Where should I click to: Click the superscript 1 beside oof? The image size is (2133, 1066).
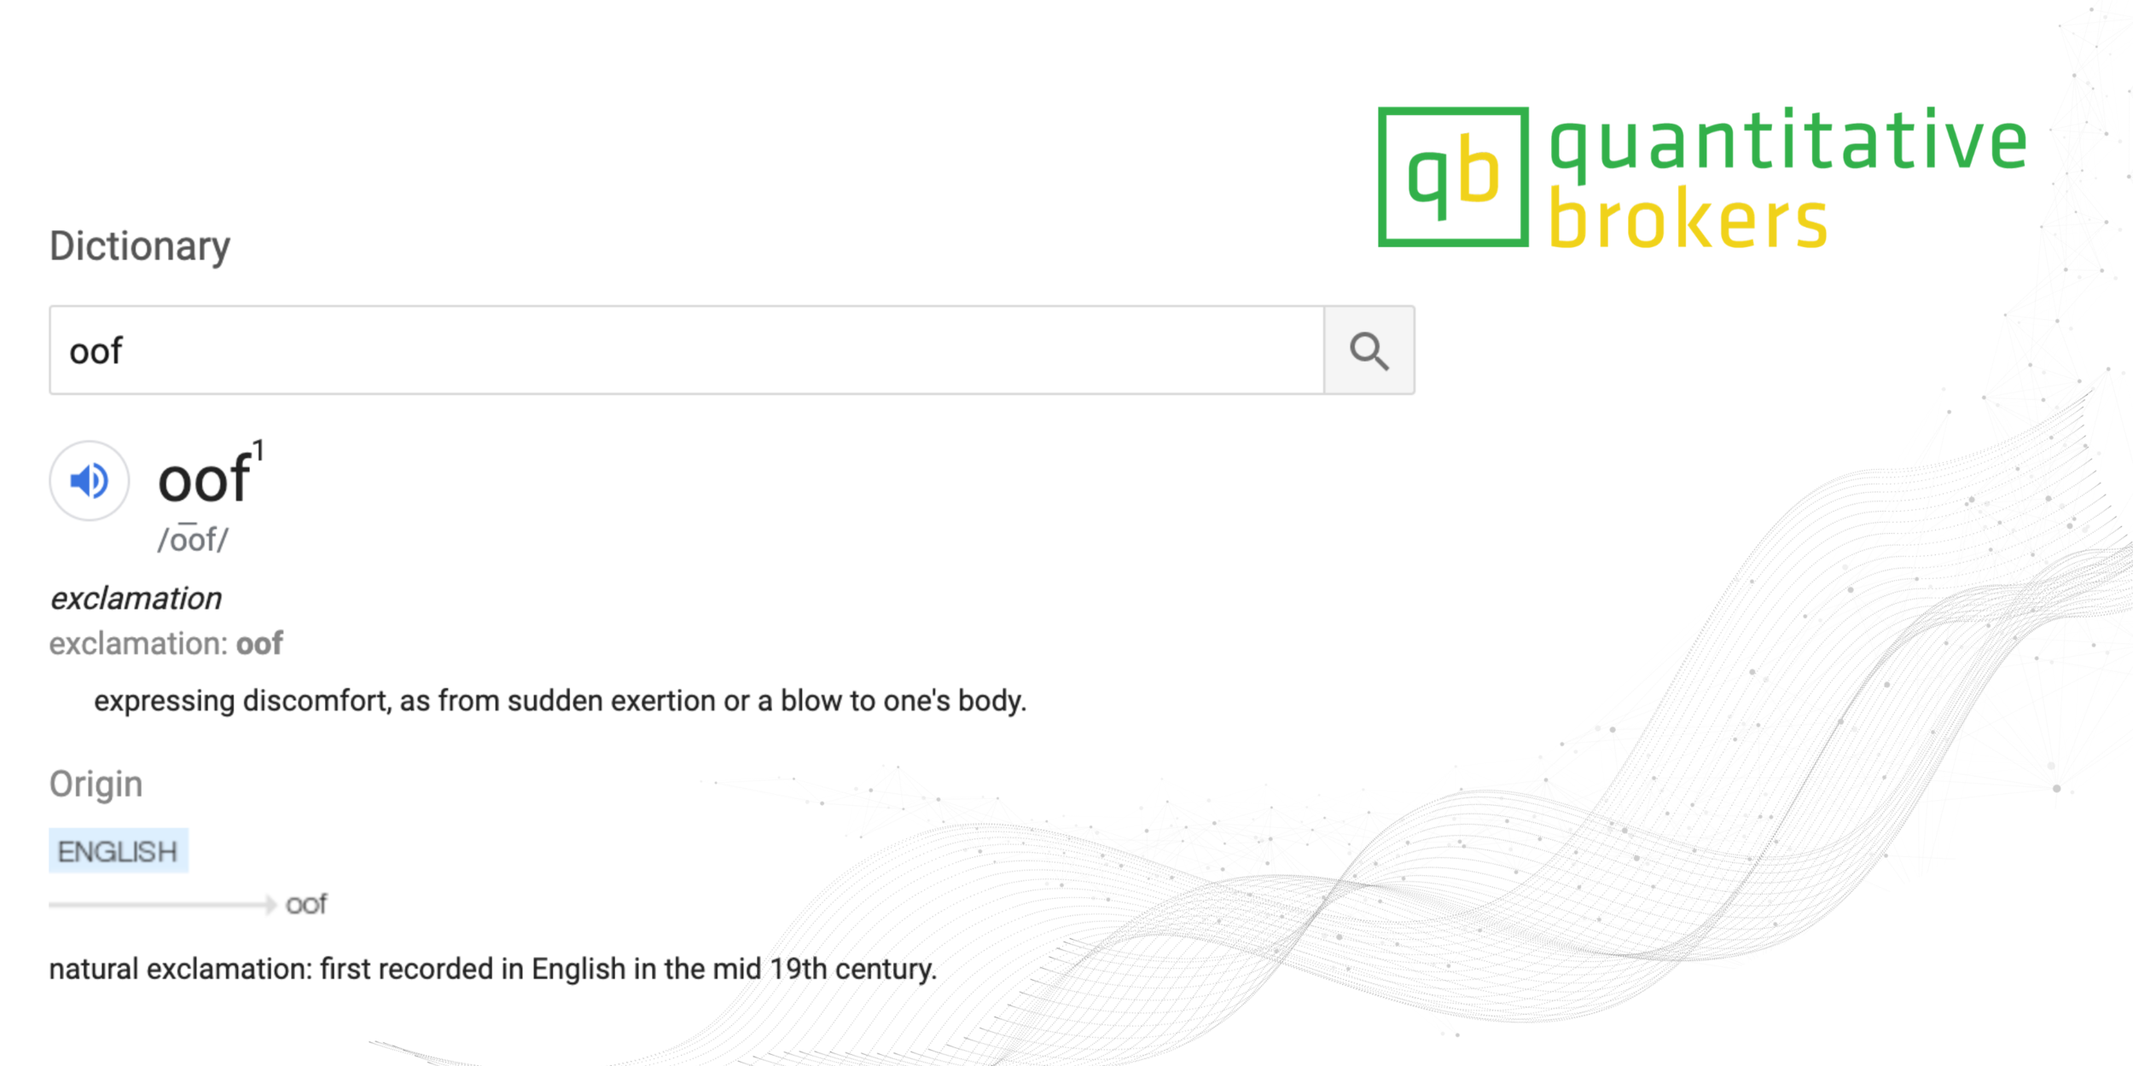[x=259, y=451]
